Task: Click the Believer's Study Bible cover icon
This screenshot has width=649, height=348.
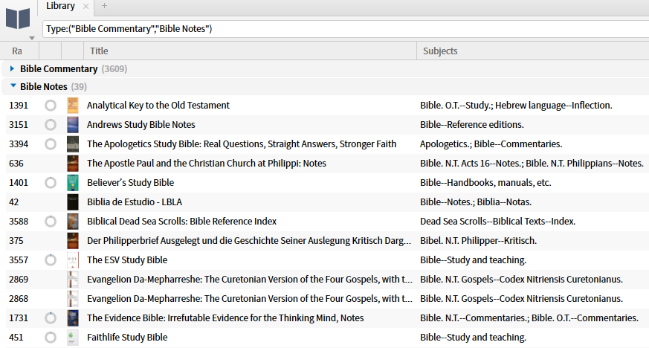Action: (72, 183)
